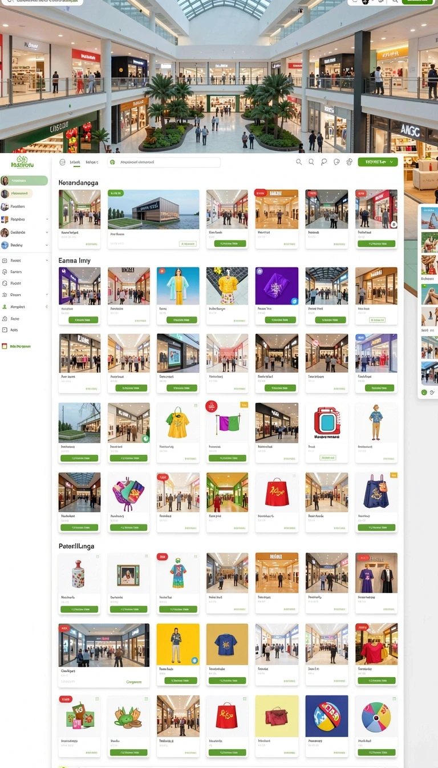The image size is (438, 768).
Task: Open the yellow floral dress product image
Action: click(x=227, y=286)
